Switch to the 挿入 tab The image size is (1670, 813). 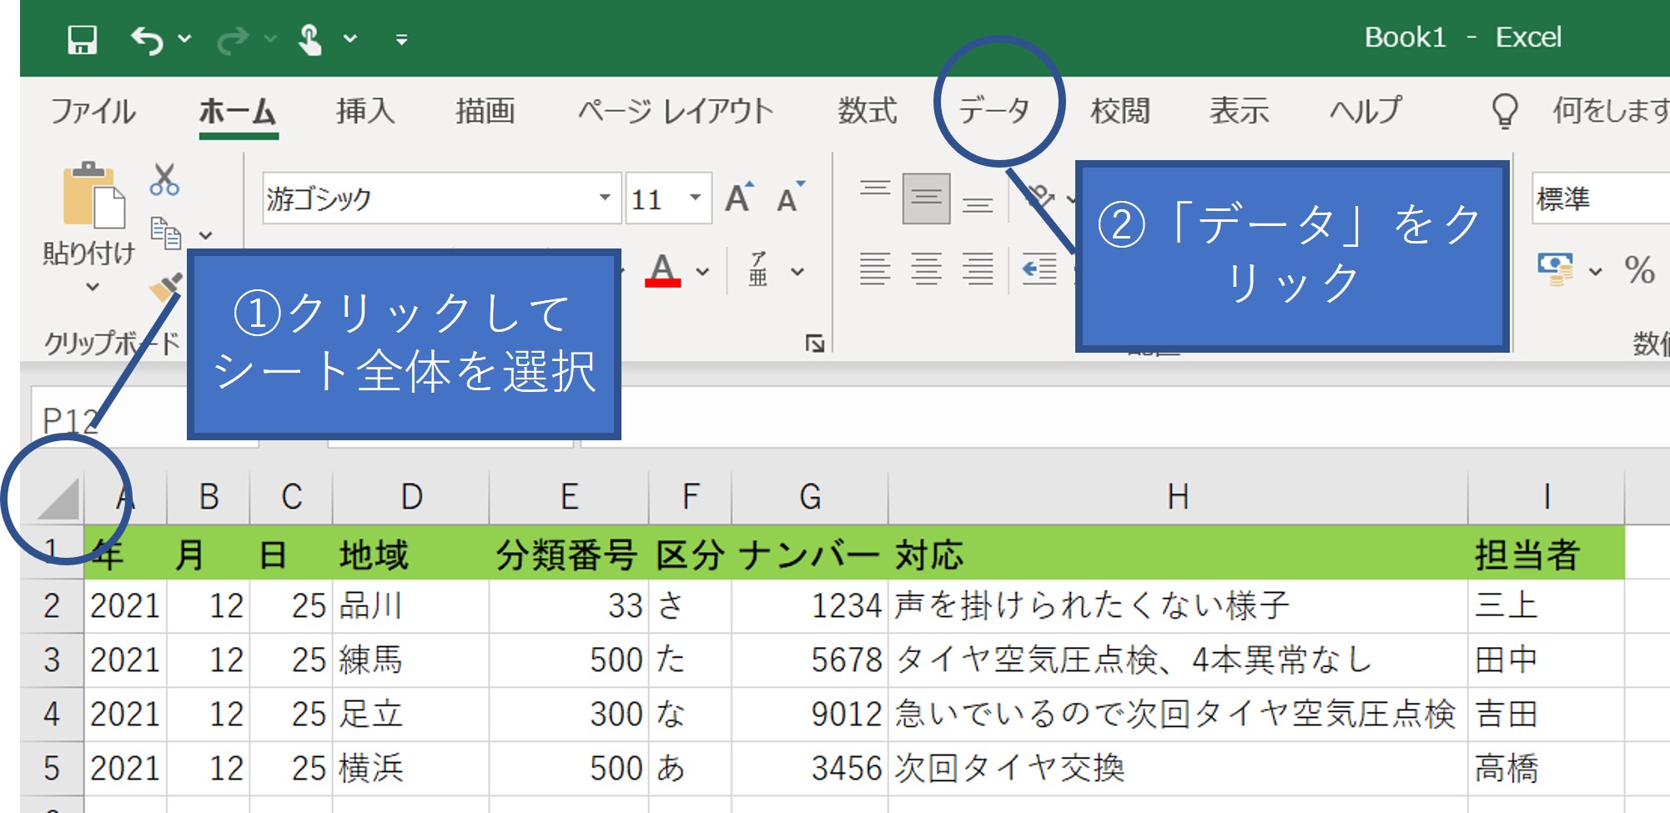pyautogui.click(x=365, y=110)
